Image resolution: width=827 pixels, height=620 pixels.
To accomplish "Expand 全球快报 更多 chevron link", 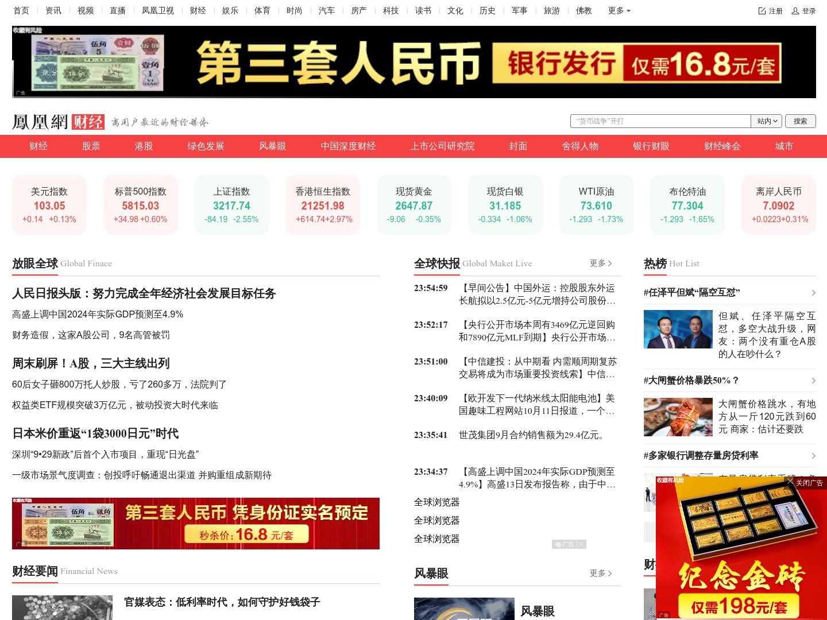I will pyautogui.click(x=601, y=263).
